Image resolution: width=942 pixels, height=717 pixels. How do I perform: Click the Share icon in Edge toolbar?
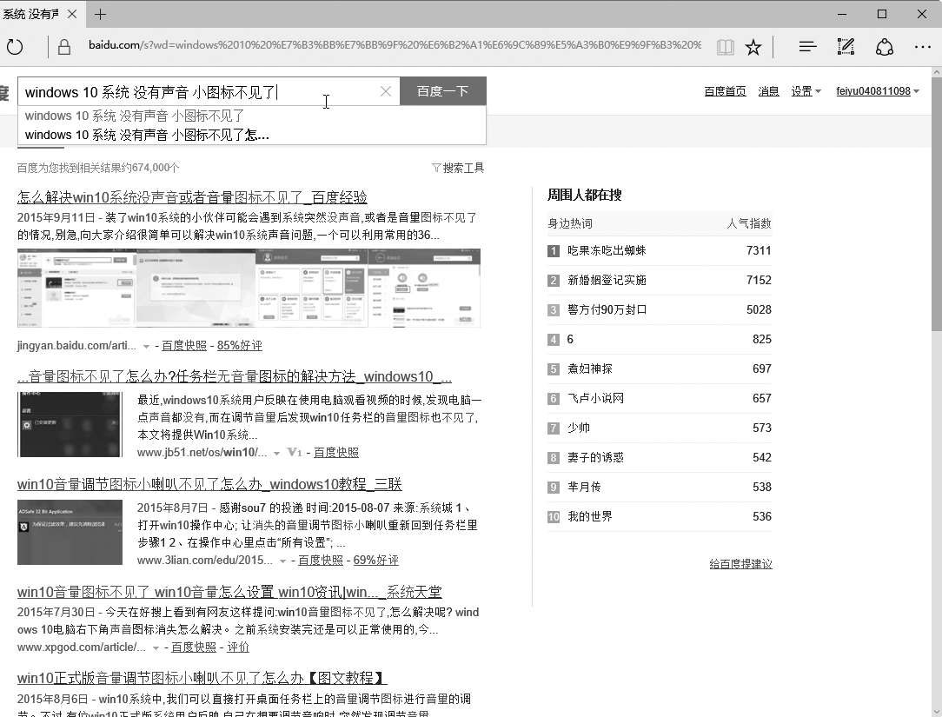885,47
